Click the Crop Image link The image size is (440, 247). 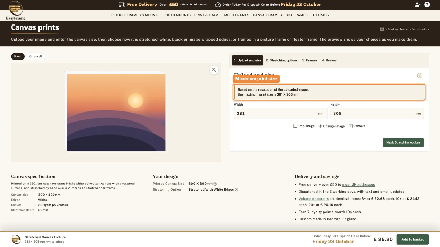(304, 126)
